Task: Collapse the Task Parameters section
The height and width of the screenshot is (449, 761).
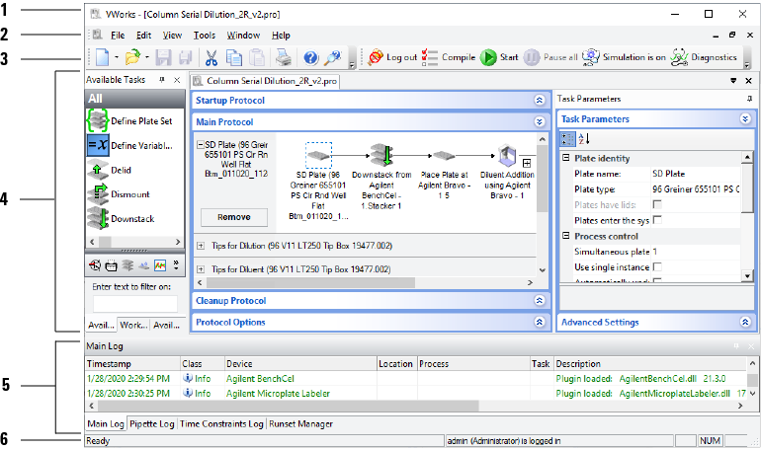Action: coord(745,118)
